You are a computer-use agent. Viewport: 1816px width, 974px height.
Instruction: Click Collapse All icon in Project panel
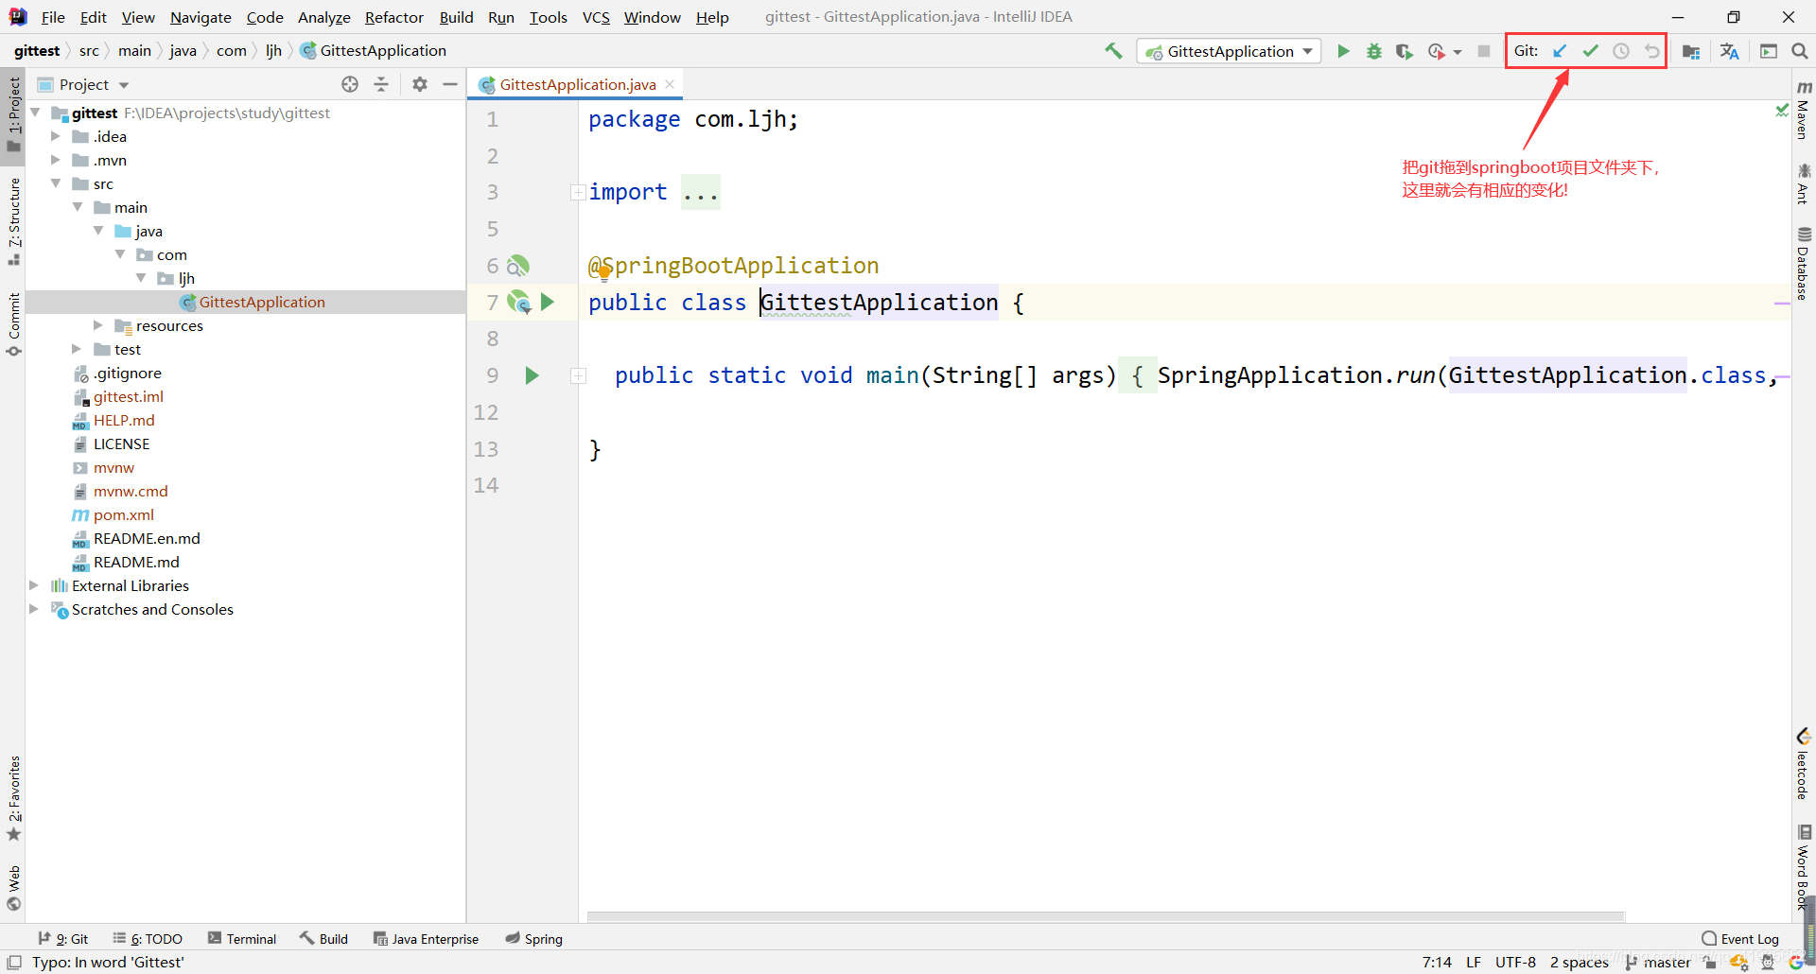point(381,84)
